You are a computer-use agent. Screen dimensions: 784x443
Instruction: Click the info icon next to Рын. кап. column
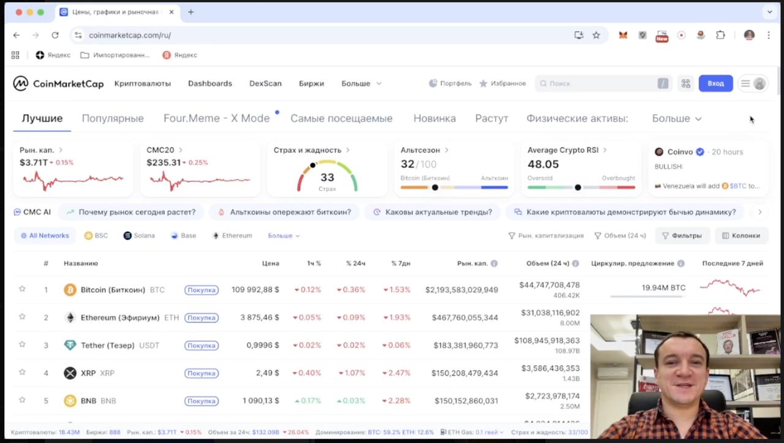(494, 263)
